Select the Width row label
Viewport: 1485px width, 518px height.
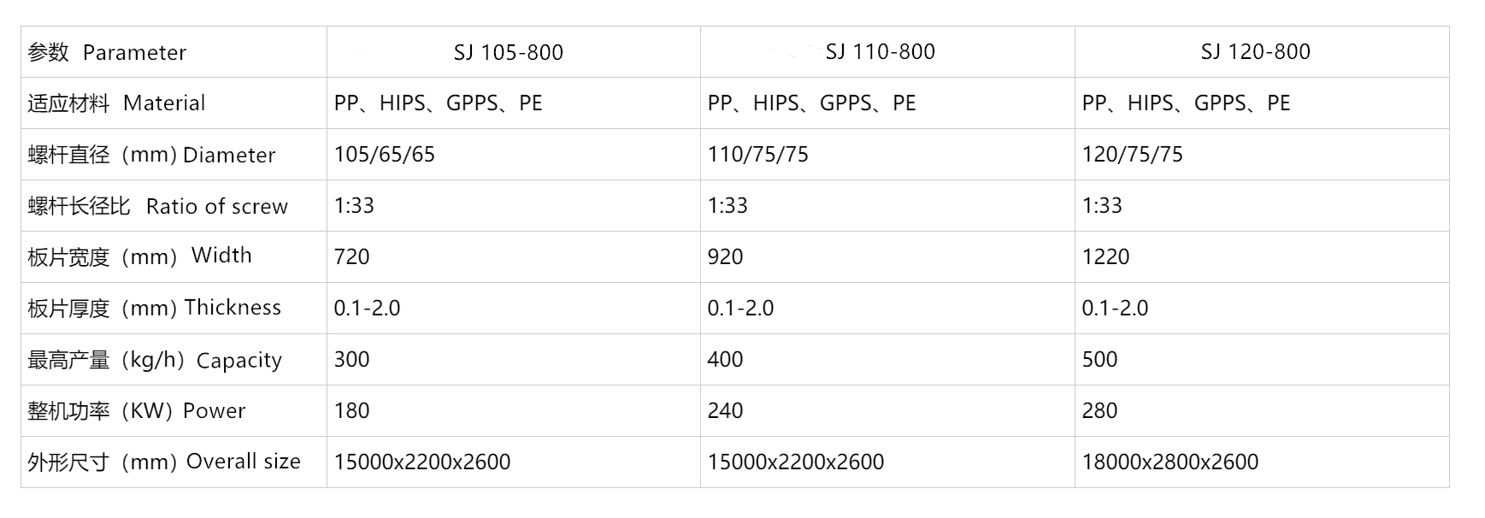(139, 256)
